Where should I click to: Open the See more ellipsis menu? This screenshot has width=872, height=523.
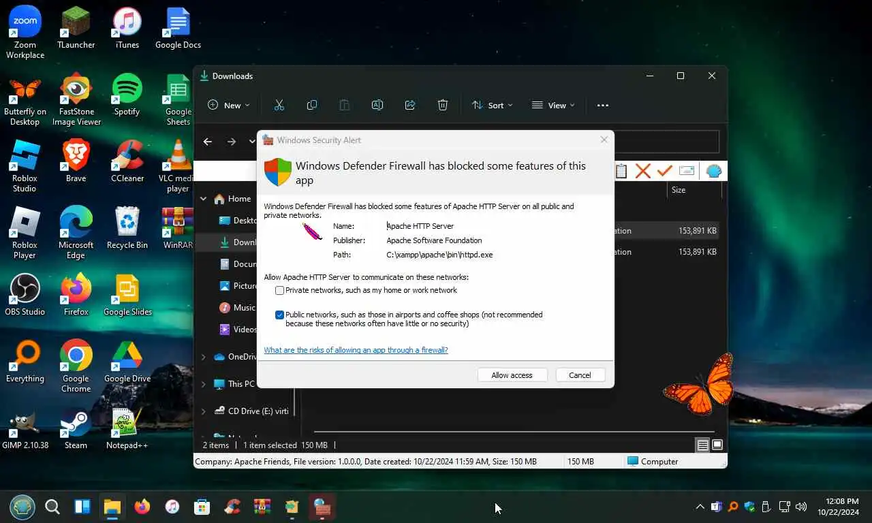pos(603,106)
